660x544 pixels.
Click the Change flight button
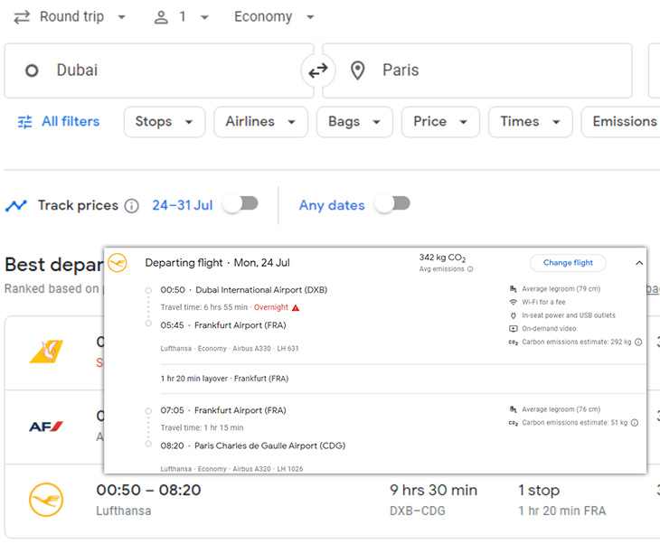pyautogui.click(x=568, y=263)
